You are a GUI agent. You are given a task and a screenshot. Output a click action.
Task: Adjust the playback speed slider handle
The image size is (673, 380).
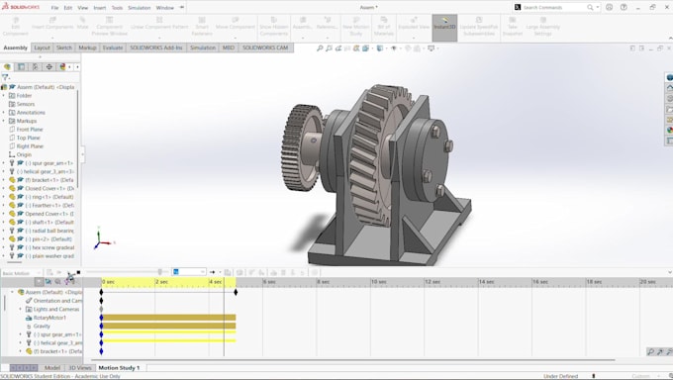coord(160,272)
